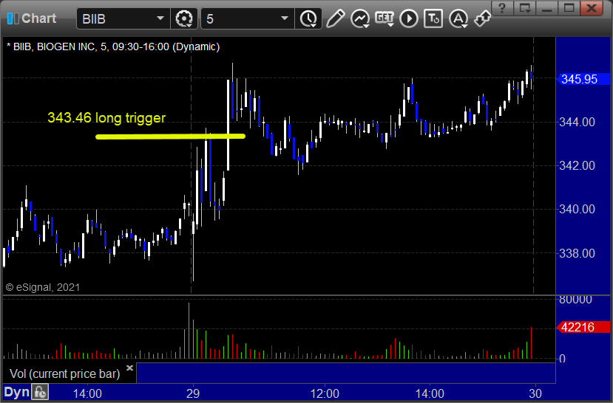Screen dimensions: 613x403
Task: Click the 344.00 price axis label
Action: 577,122
